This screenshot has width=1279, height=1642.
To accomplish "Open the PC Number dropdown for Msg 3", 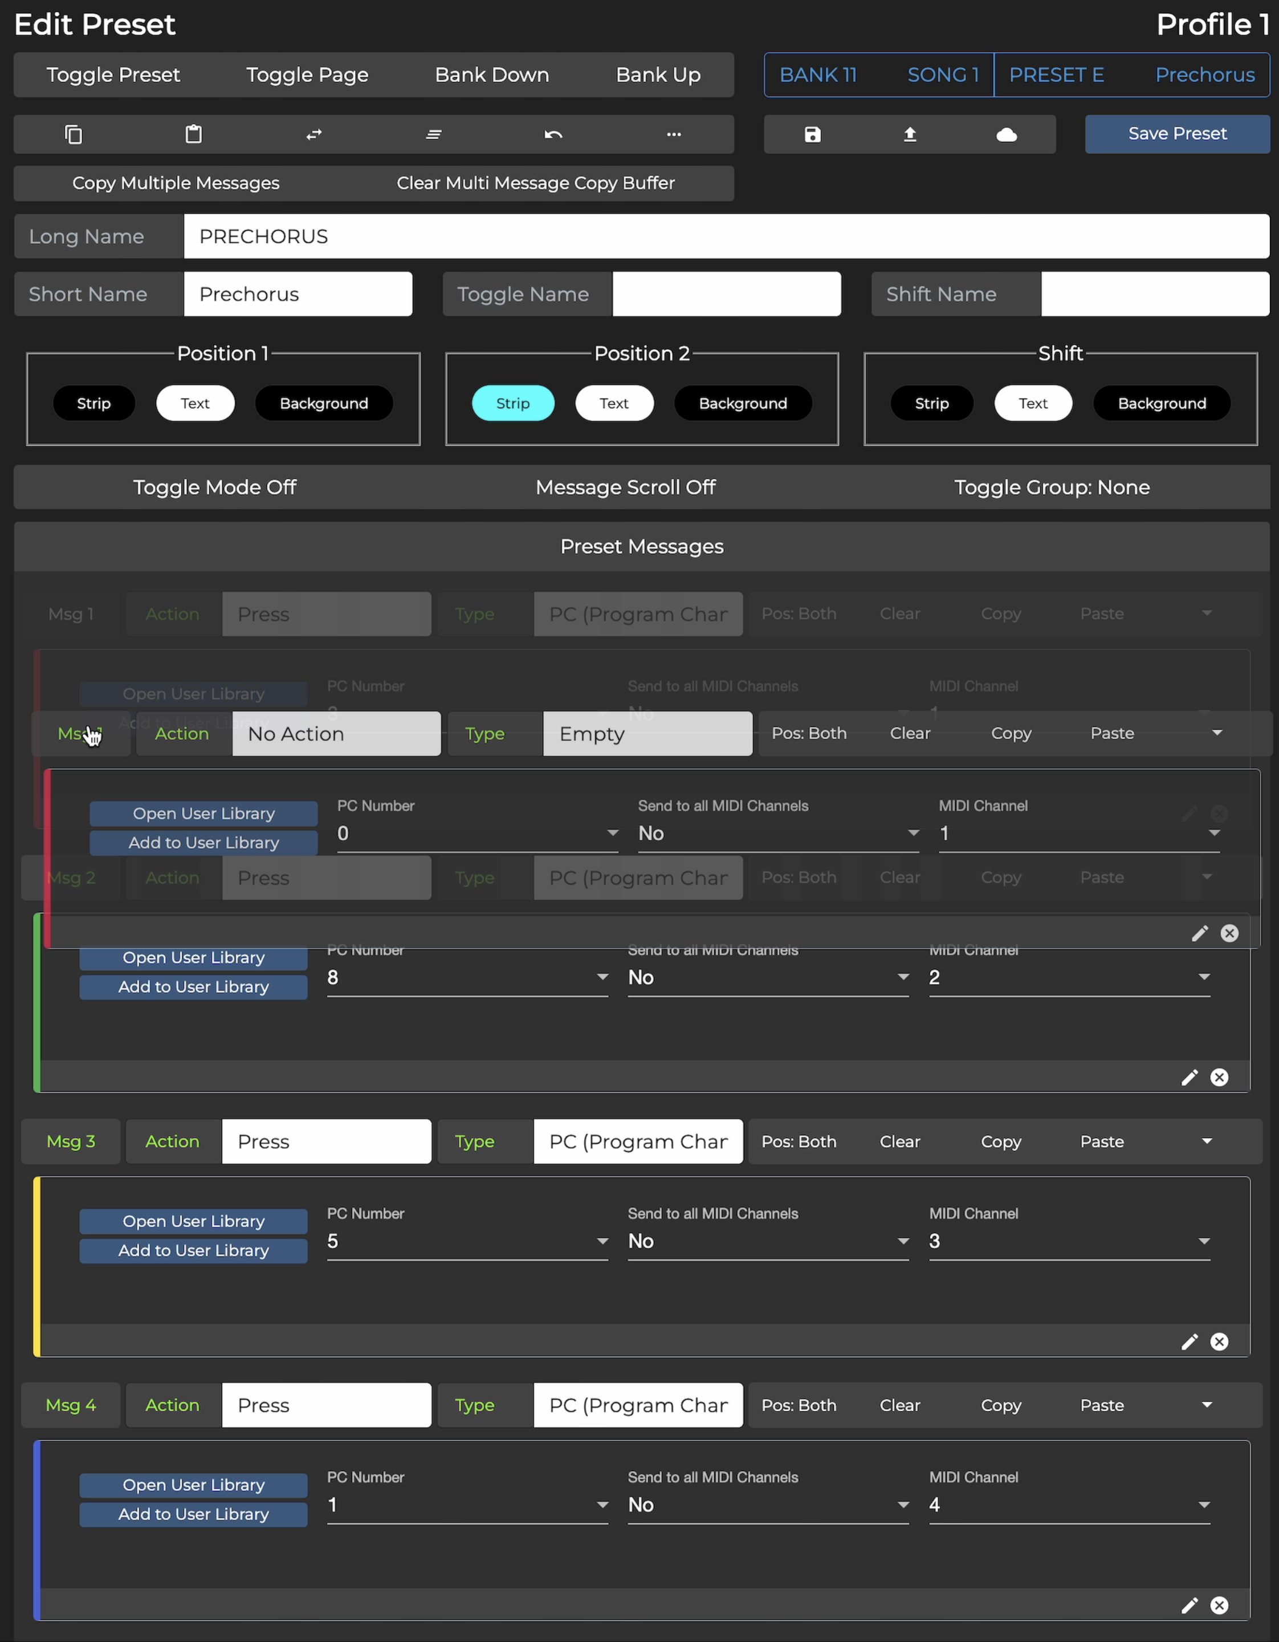I will [x=601, y=1241].
